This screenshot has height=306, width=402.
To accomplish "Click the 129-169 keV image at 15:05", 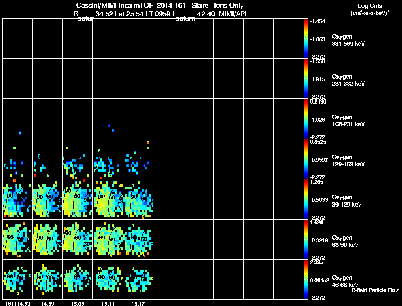I will tap(78, 159).
